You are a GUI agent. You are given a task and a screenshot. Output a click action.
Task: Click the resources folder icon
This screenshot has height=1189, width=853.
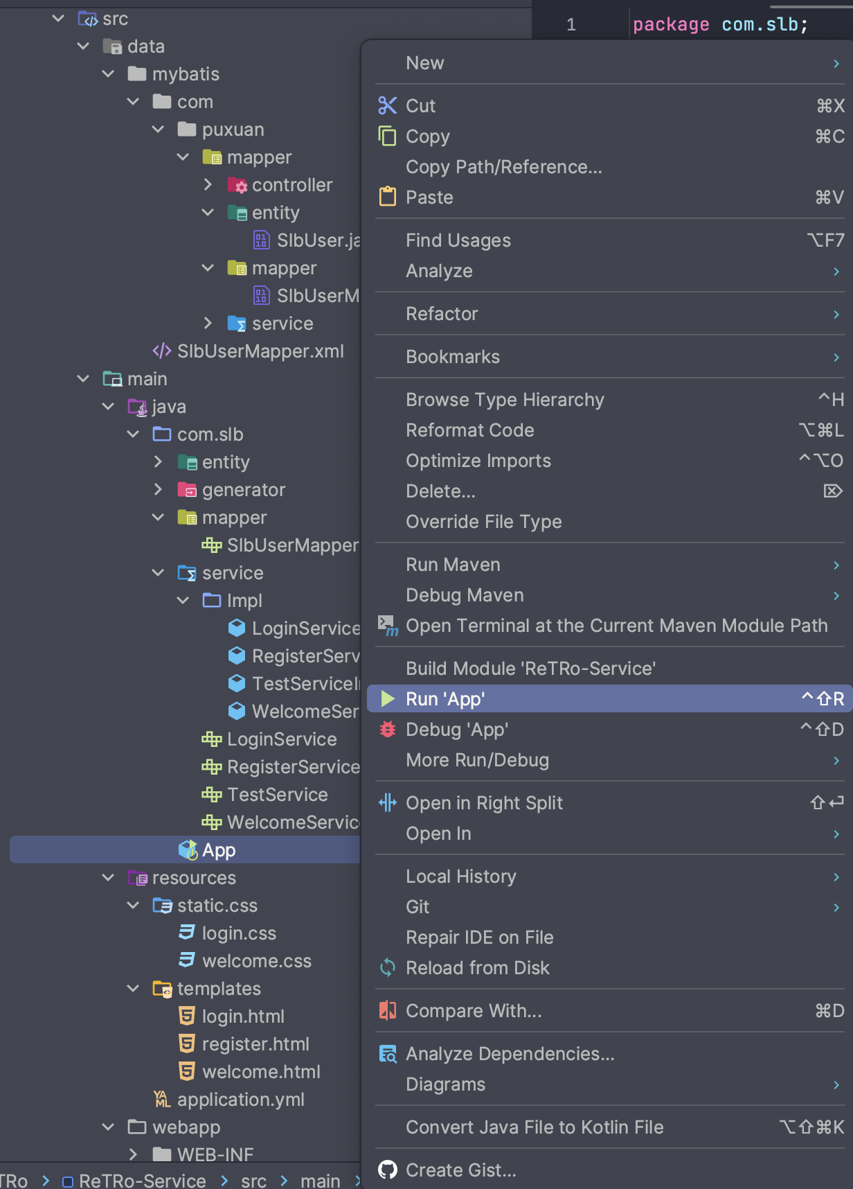(x=137, y=878)
